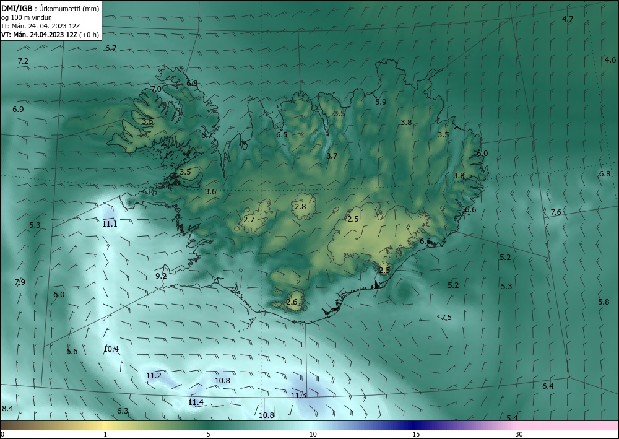Click the 9.2 value label

point(161,276)
